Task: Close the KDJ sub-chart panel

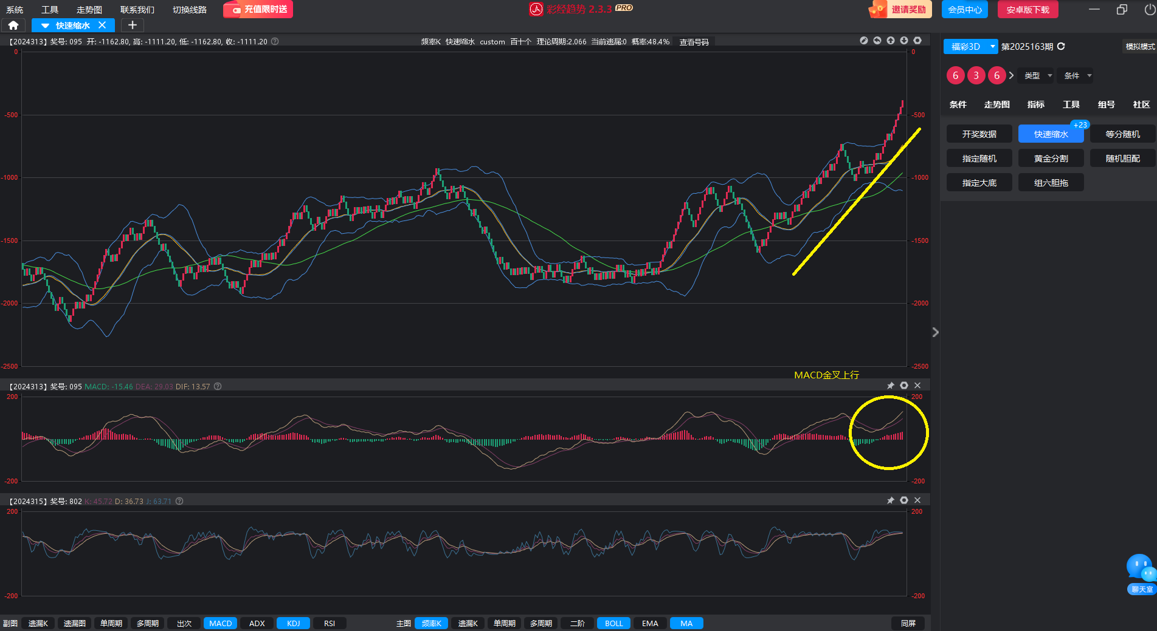Action: point(917,500)
